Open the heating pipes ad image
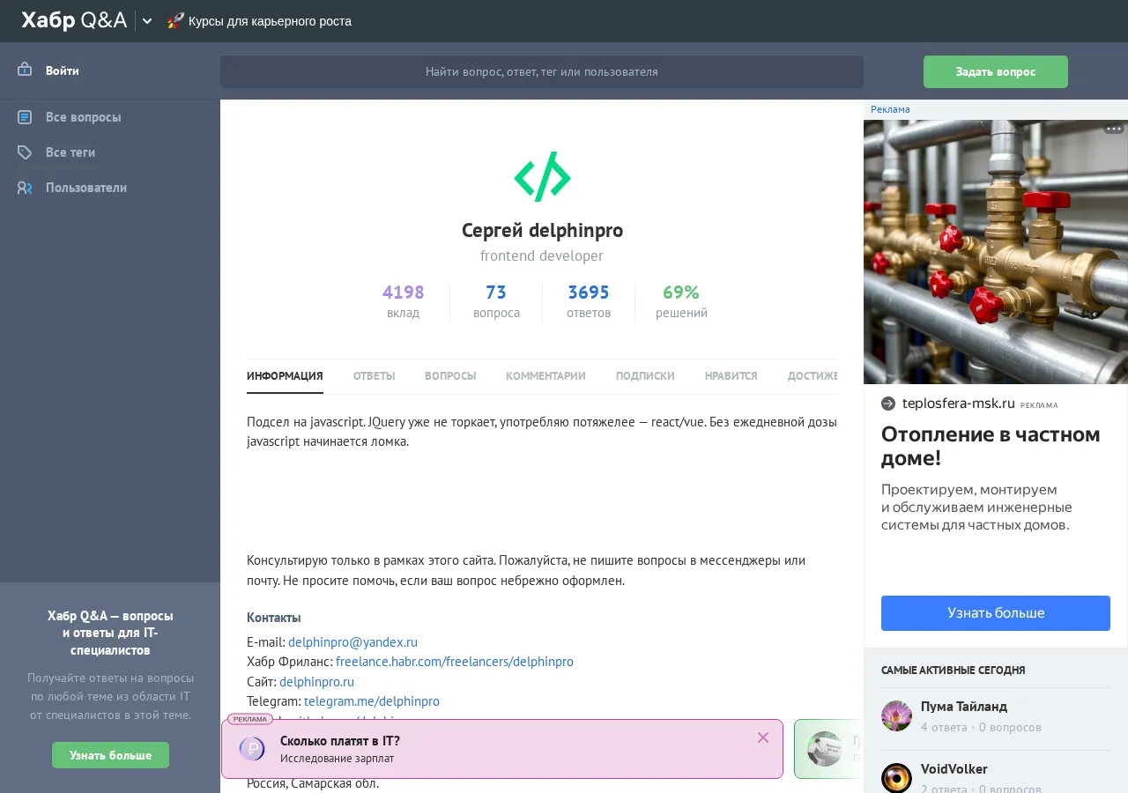 996,252
